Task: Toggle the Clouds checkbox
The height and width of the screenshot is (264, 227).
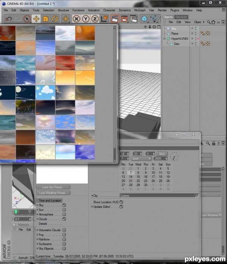Action: 64,219
